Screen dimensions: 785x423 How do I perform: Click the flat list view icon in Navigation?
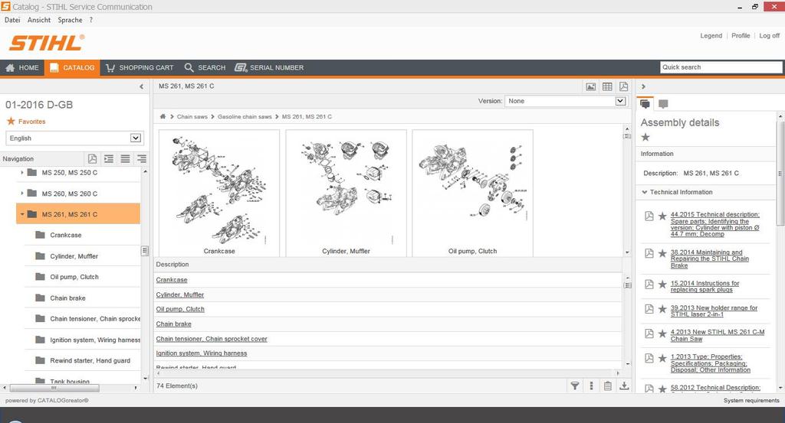(x=125, y=159)
